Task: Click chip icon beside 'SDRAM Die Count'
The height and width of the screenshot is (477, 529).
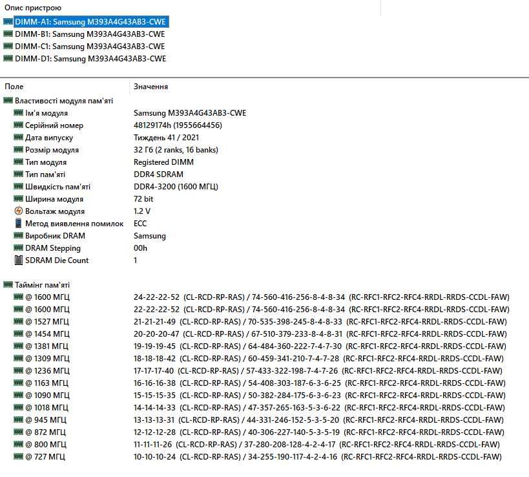Action: point(19,260)
